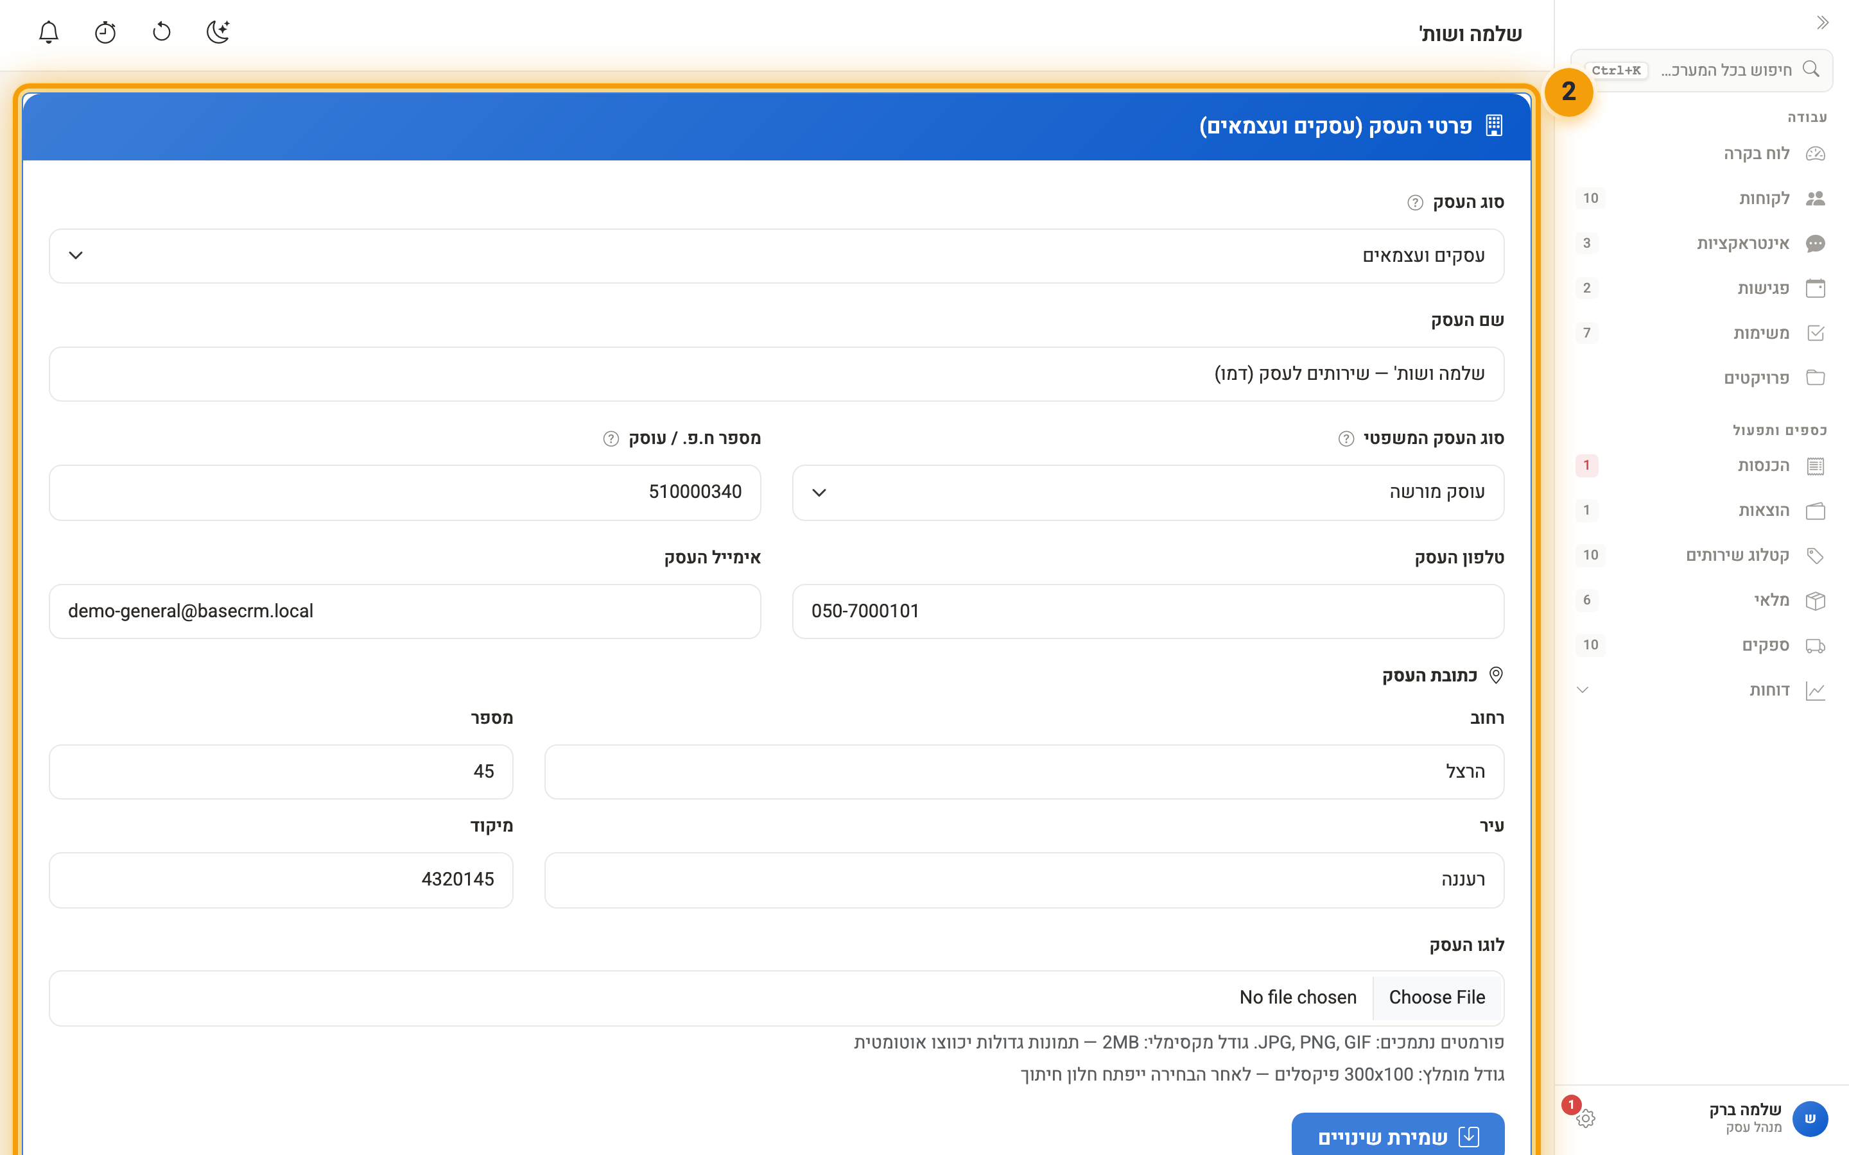
Task: Click the business phone field 050-7000101
Action: click(x=1148, y=611)
